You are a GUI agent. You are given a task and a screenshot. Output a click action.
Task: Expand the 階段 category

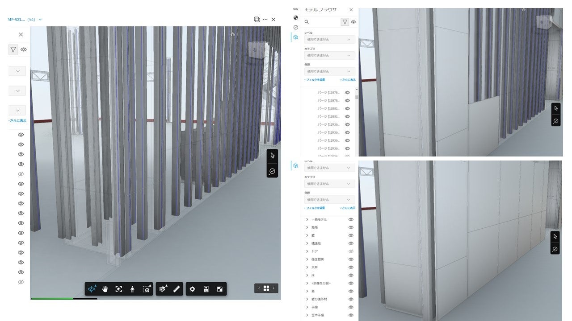tap(307, 227)
